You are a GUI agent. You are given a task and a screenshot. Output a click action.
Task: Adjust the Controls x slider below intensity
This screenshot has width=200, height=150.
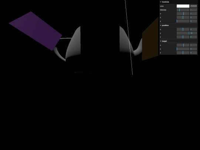[183, 14]
